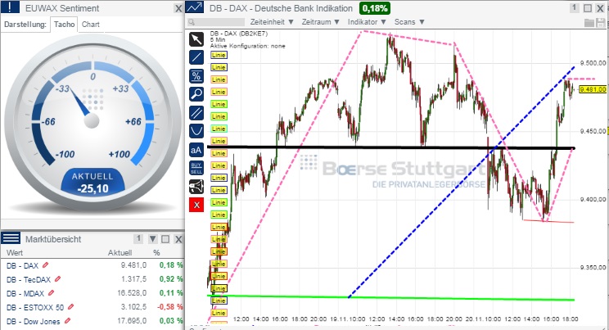The image size is (609, 330).
Task: Click pencil icon next to DB - MDAX
Action: 51,292
